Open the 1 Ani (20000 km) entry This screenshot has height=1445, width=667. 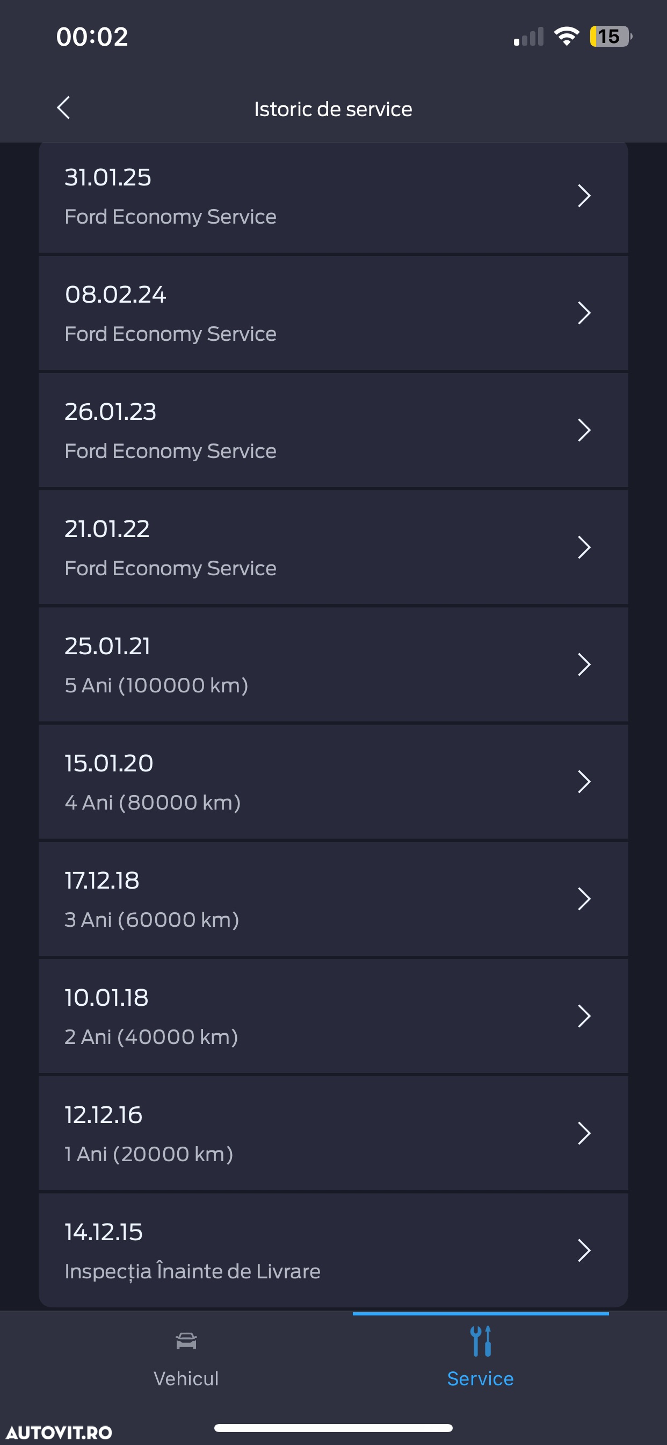pos(333,1133)
